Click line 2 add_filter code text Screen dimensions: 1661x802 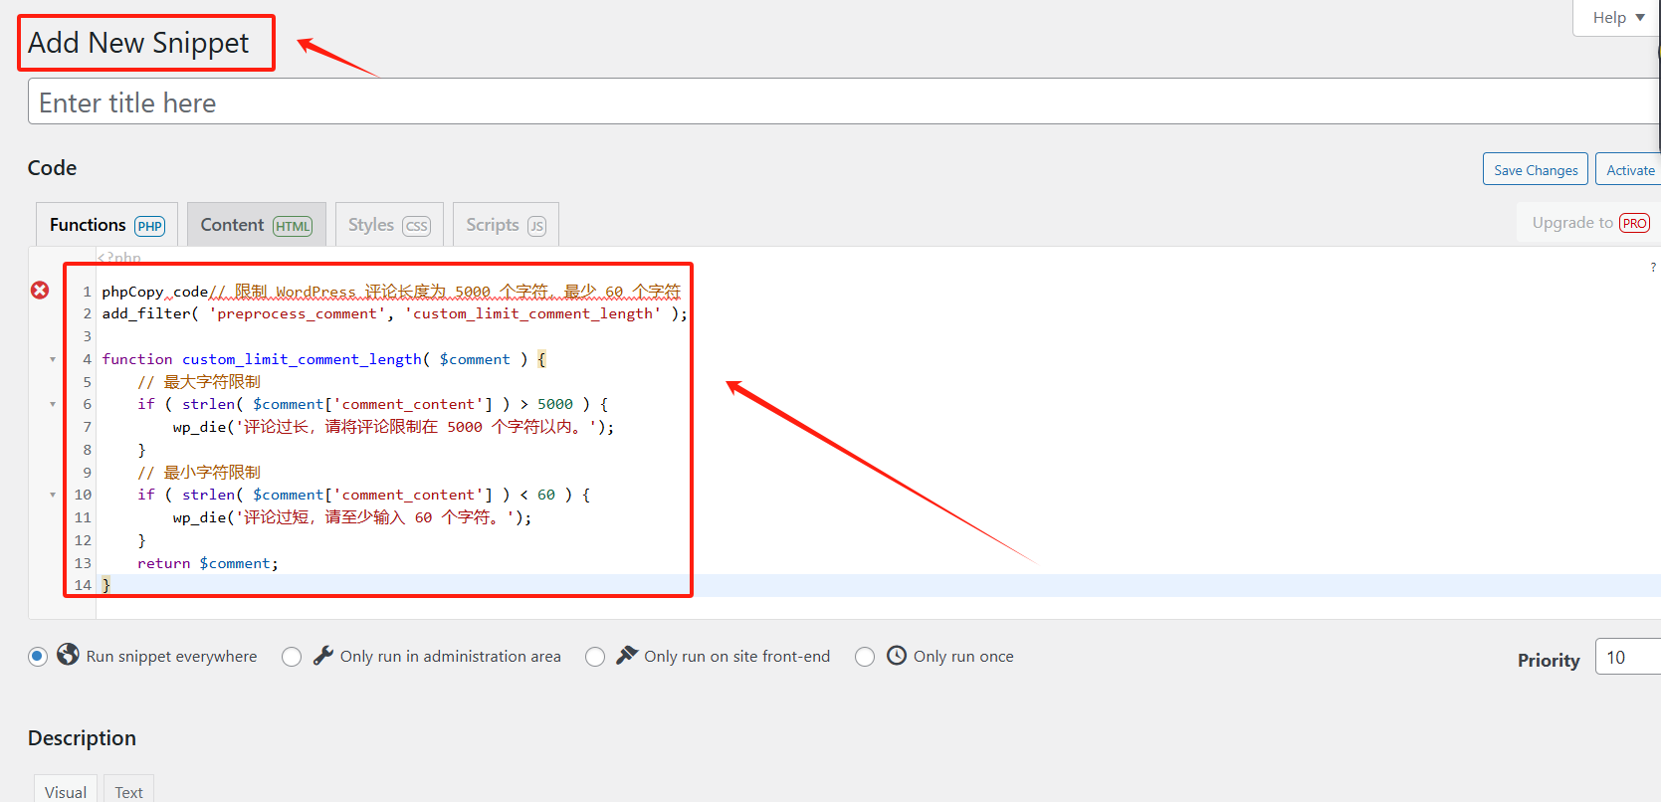pyautogui.click(x=394, y=313)
